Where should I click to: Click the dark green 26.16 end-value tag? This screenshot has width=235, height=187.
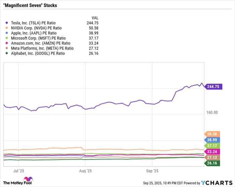pos(212,163)
